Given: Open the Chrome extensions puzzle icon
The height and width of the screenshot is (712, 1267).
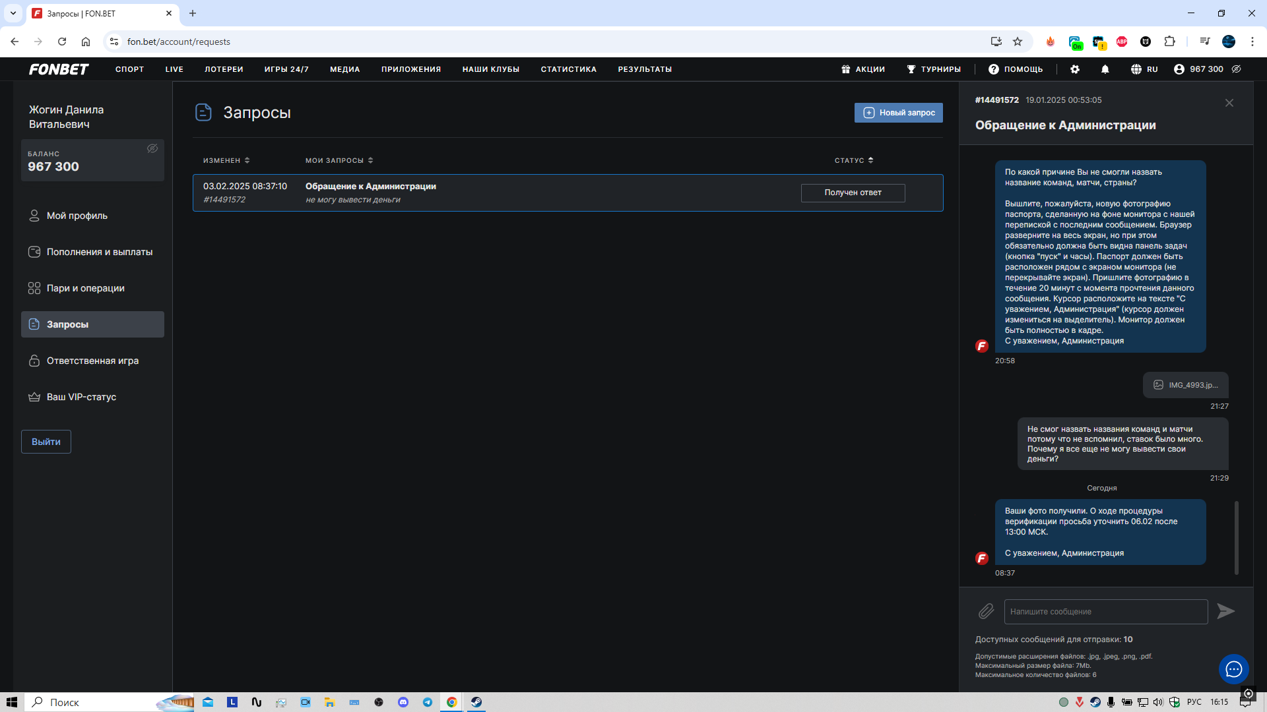Looking at the screenshot, I should pyautogui.click(x=1169, y=42).
